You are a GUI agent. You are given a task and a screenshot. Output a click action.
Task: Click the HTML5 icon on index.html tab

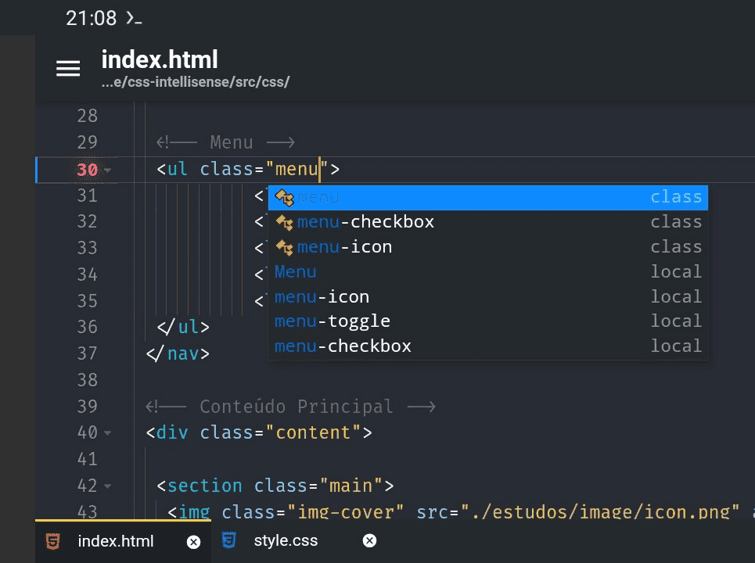53,541
